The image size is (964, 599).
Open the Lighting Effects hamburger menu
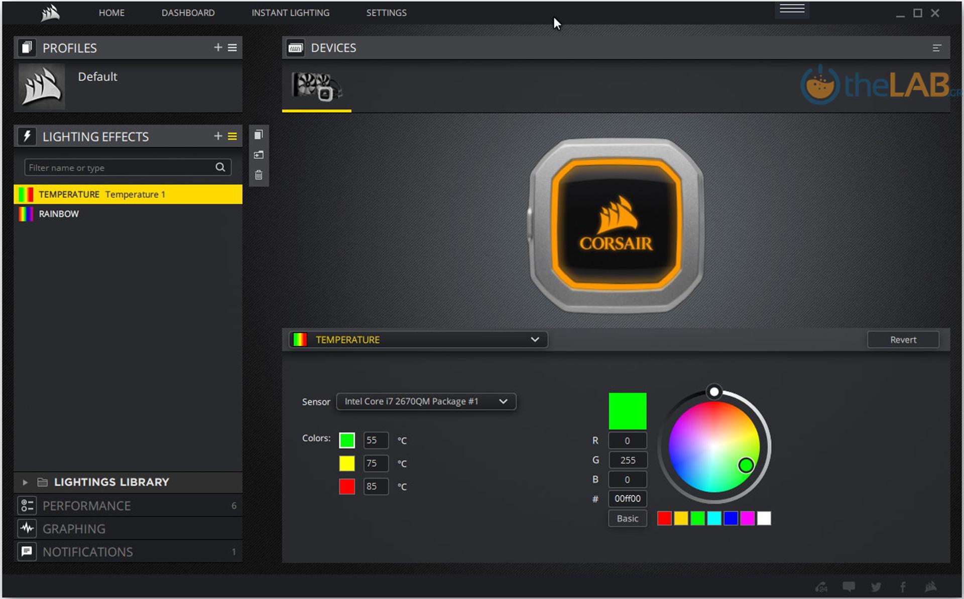pyautogui.click(x=232, y=136)
